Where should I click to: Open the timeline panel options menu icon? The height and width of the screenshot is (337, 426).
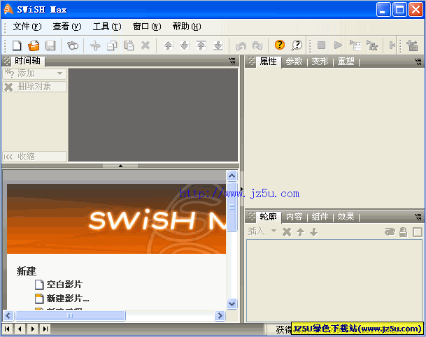click(x=232, y=61)
